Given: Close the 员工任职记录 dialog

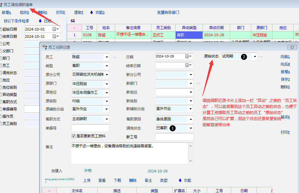Looking at the screenshot, I should click(292, 47).
